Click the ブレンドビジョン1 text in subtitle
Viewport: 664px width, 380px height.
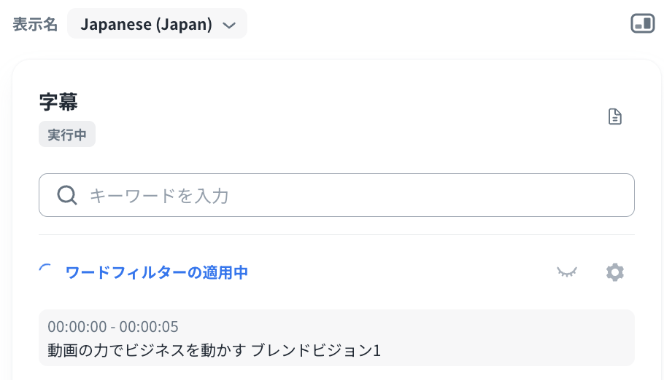(x=316, y=350)
